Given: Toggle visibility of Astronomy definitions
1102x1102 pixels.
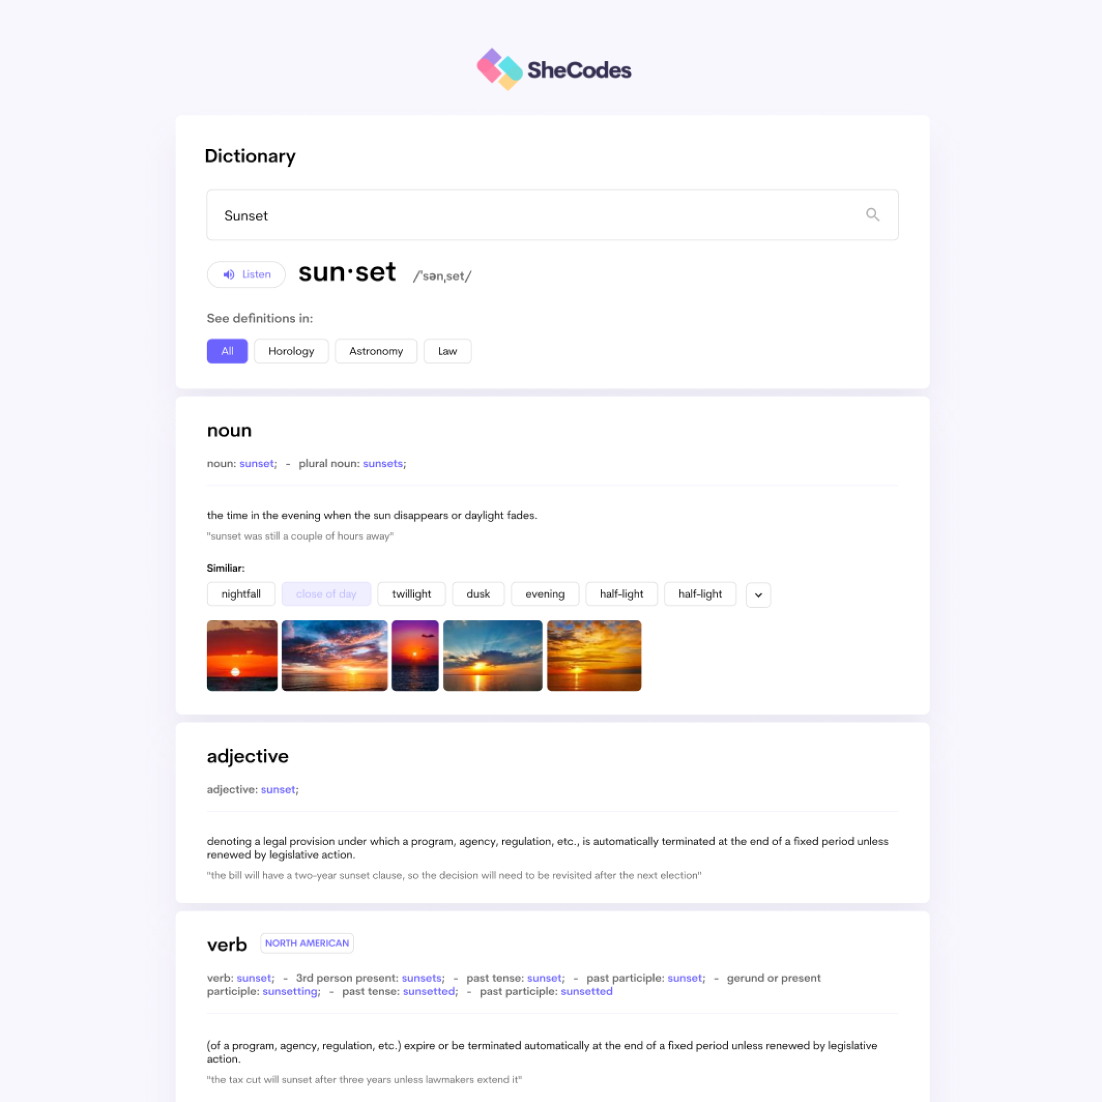Looking at the screenshot, I should coord(375,351).
